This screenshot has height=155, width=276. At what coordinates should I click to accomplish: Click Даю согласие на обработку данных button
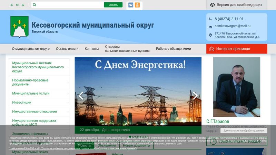click(x=244, y=131)
